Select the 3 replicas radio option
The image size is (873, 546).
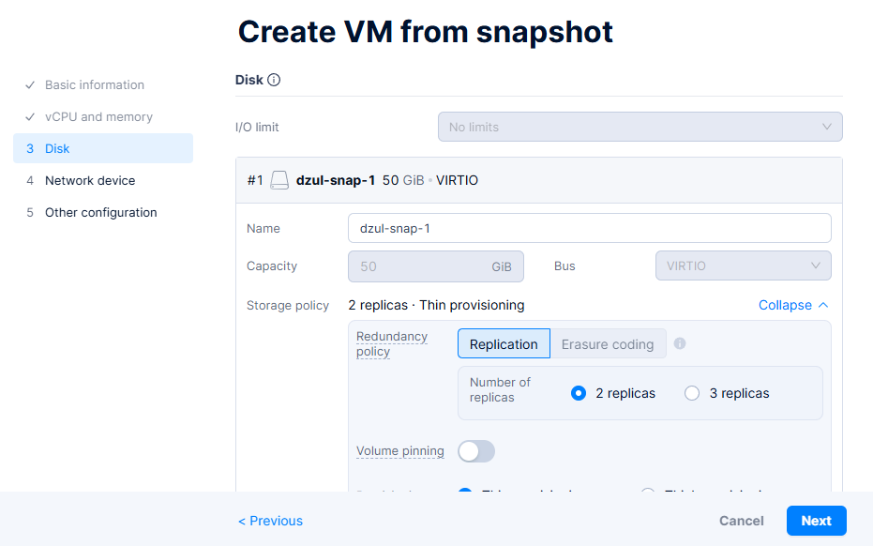(692, 393)
